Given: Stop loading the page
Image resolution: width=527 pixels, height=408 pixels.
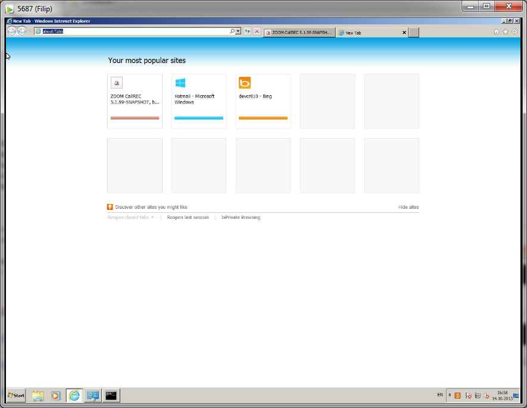Looking at the screenshot, I should tap(256, 31).
